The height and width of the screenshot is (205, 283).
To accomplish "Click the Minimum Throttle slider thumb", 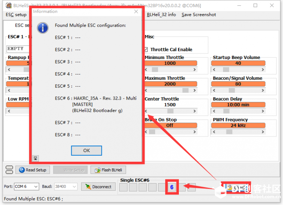I will tap(155, 70).
